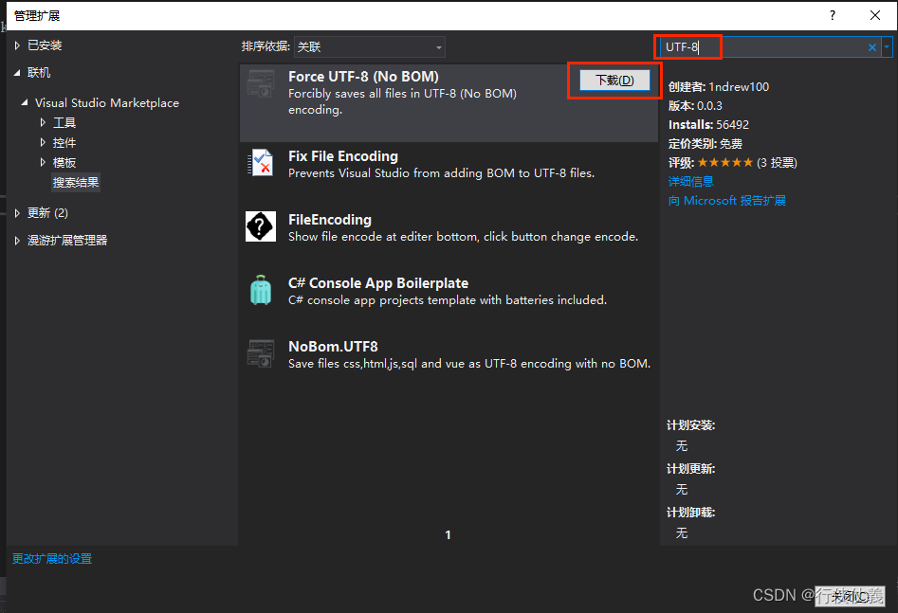Click the 下载(D) download button
This screenshot has width=898, height=613.
(x=614, y=81)
